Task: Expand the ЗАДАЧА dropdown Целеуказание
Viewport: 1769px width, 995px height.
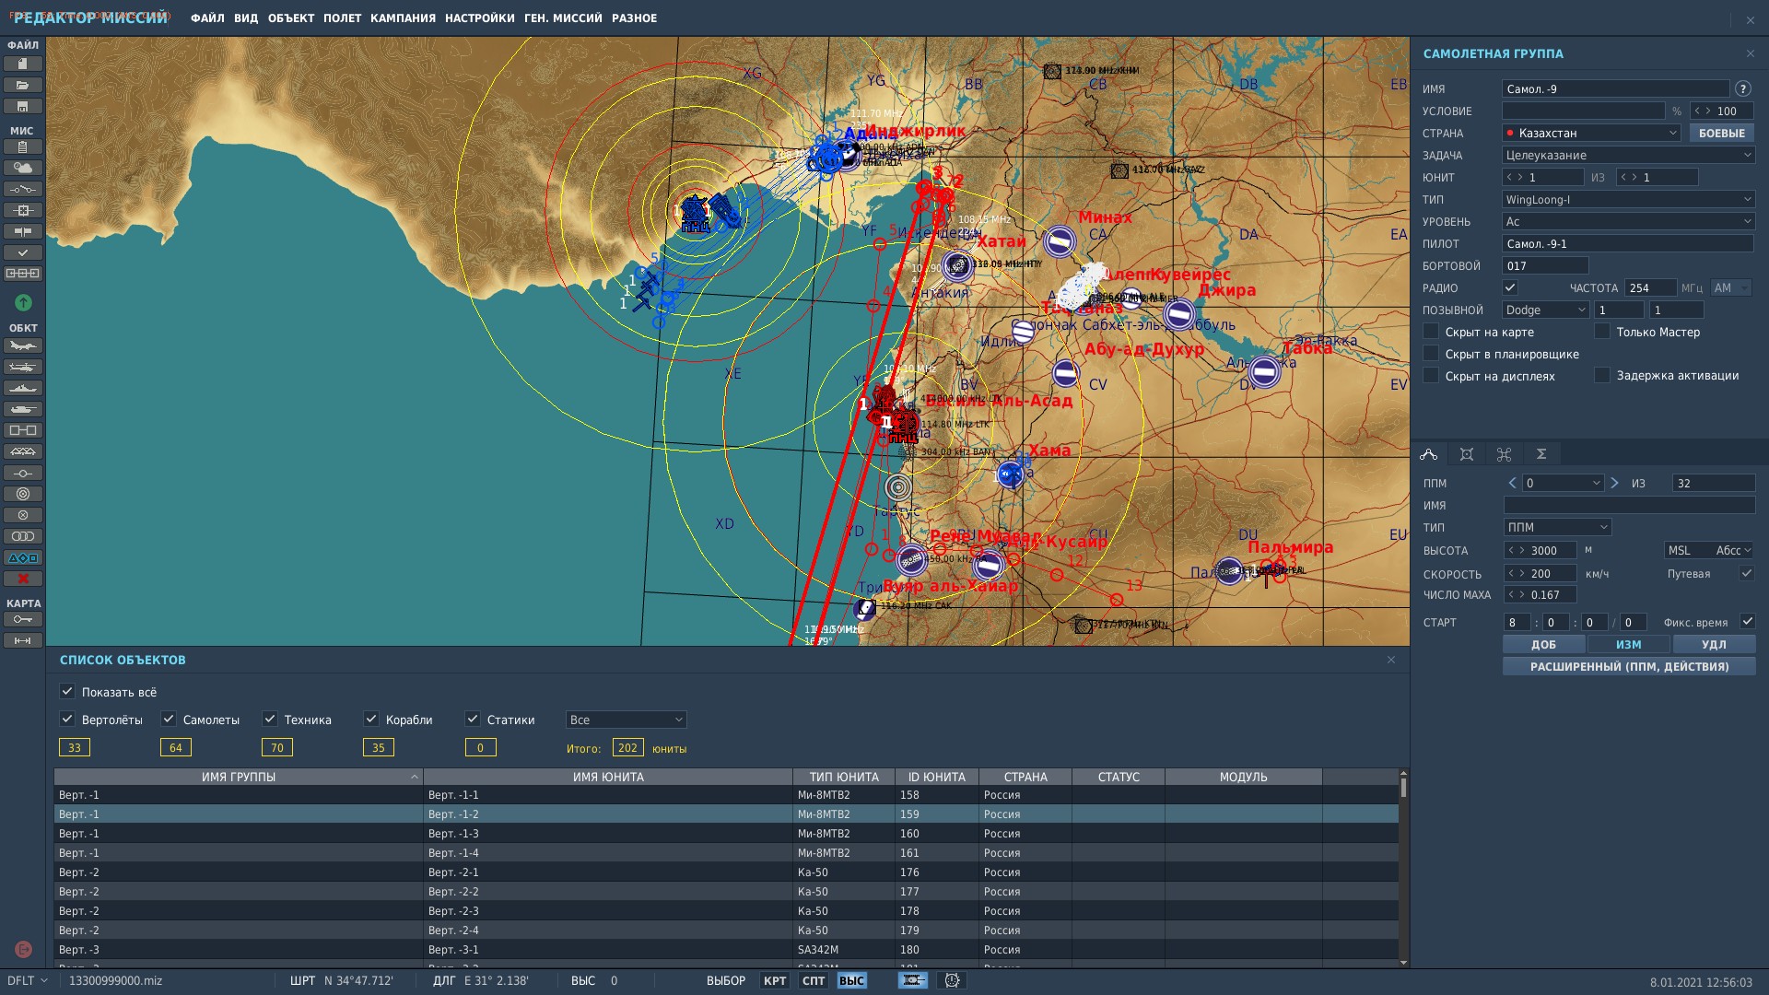Action: [1628, 155]
